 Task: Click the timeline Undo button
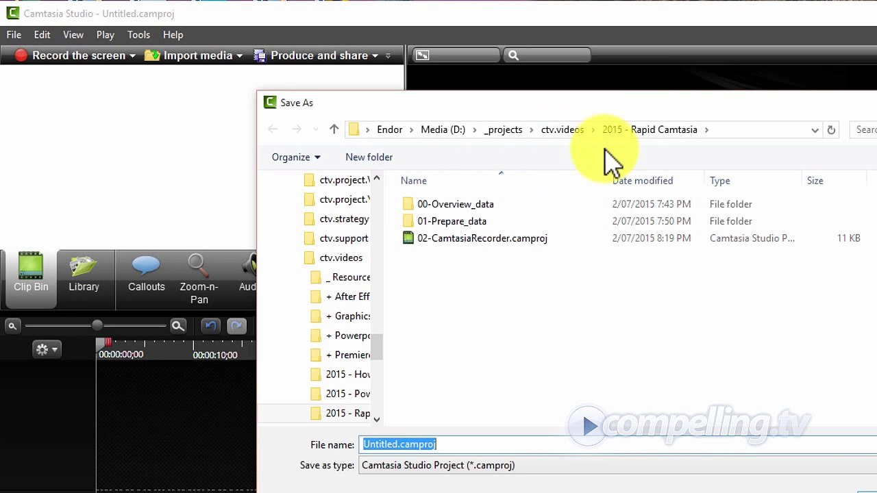click(210, 326)
